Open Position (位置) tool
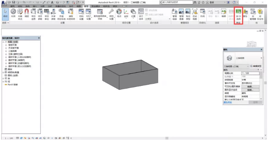 point(133,13)
